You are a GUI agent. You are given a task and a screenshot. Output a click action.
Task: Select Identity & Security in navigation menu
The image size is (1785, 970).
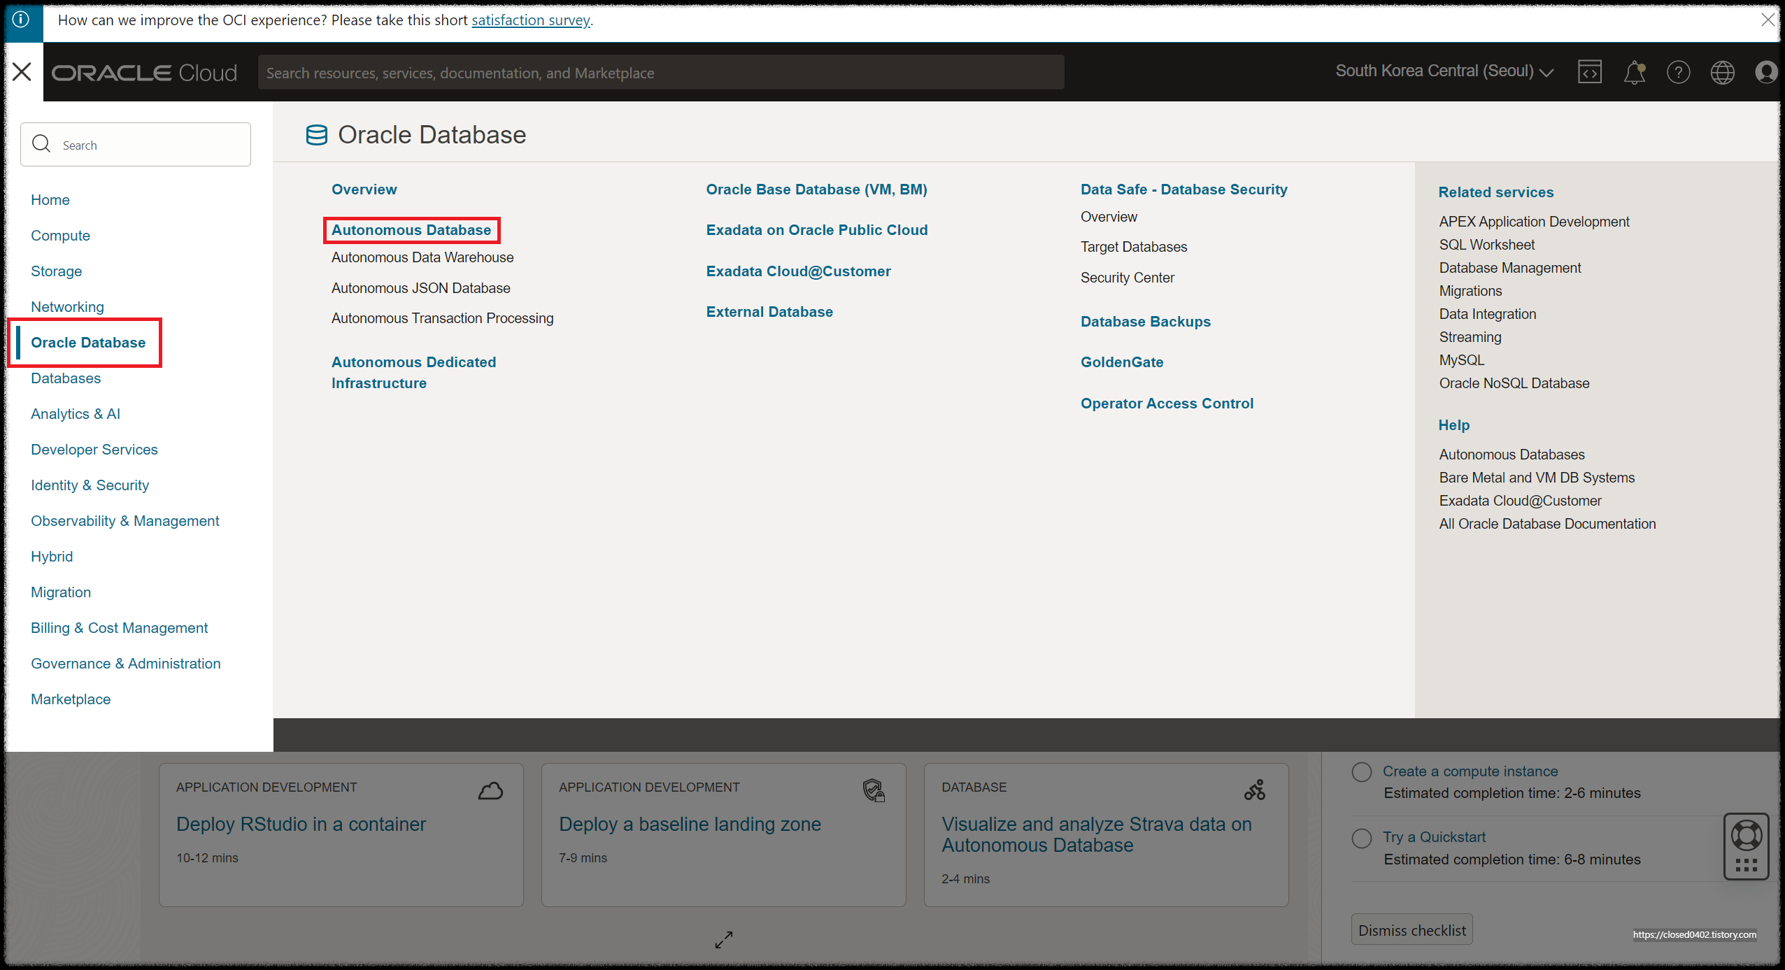(x=90, y=485)
